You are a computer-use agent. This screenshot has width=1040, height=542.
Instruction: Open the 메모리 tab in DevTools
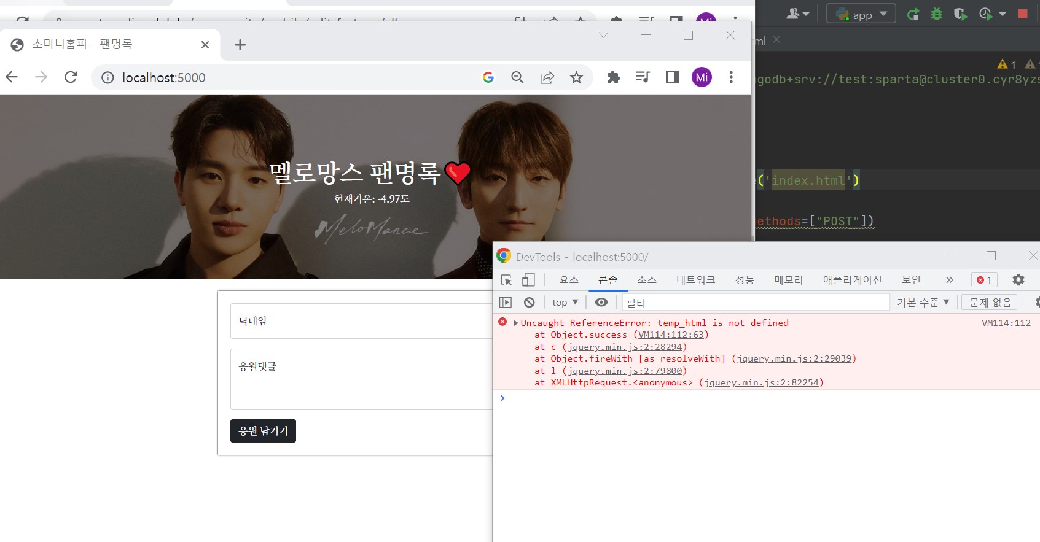tap(788, 280)
